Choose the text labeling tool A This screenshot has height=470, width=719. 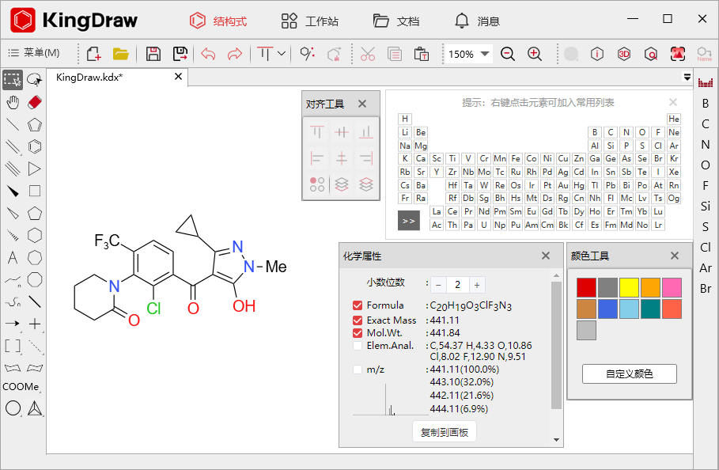(x=13, y=259)
